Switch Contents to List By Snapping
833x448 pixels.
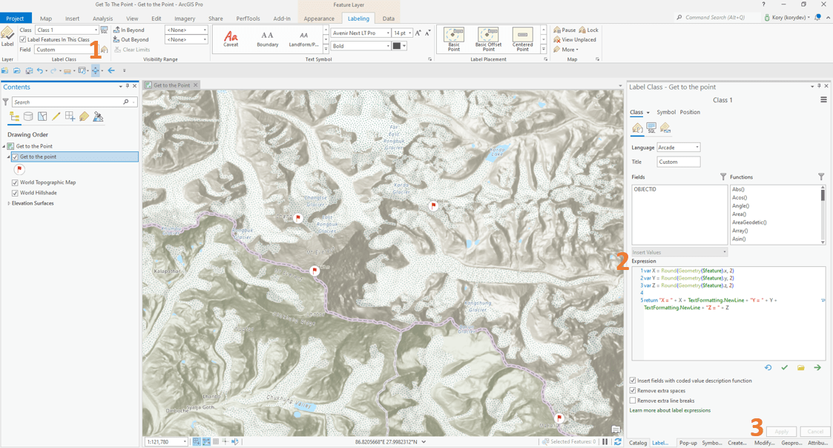click(70, 116)
